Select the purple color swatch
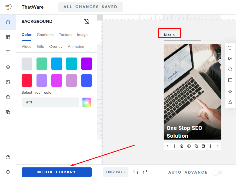 [x=87, y=64]
